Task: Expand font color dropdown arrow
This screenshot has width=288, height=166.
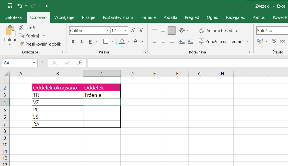Action: (142, 42)
